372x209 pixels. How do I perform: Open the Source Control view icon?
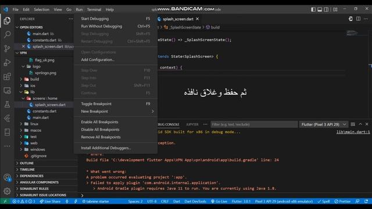click(x=7, y=49)
